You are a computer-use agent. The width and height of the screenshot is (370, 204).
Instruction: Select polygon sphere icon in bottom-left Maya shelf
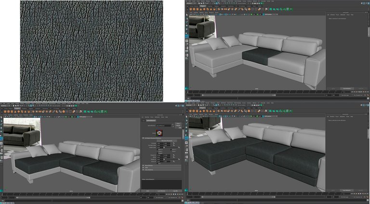coord(5,112)
